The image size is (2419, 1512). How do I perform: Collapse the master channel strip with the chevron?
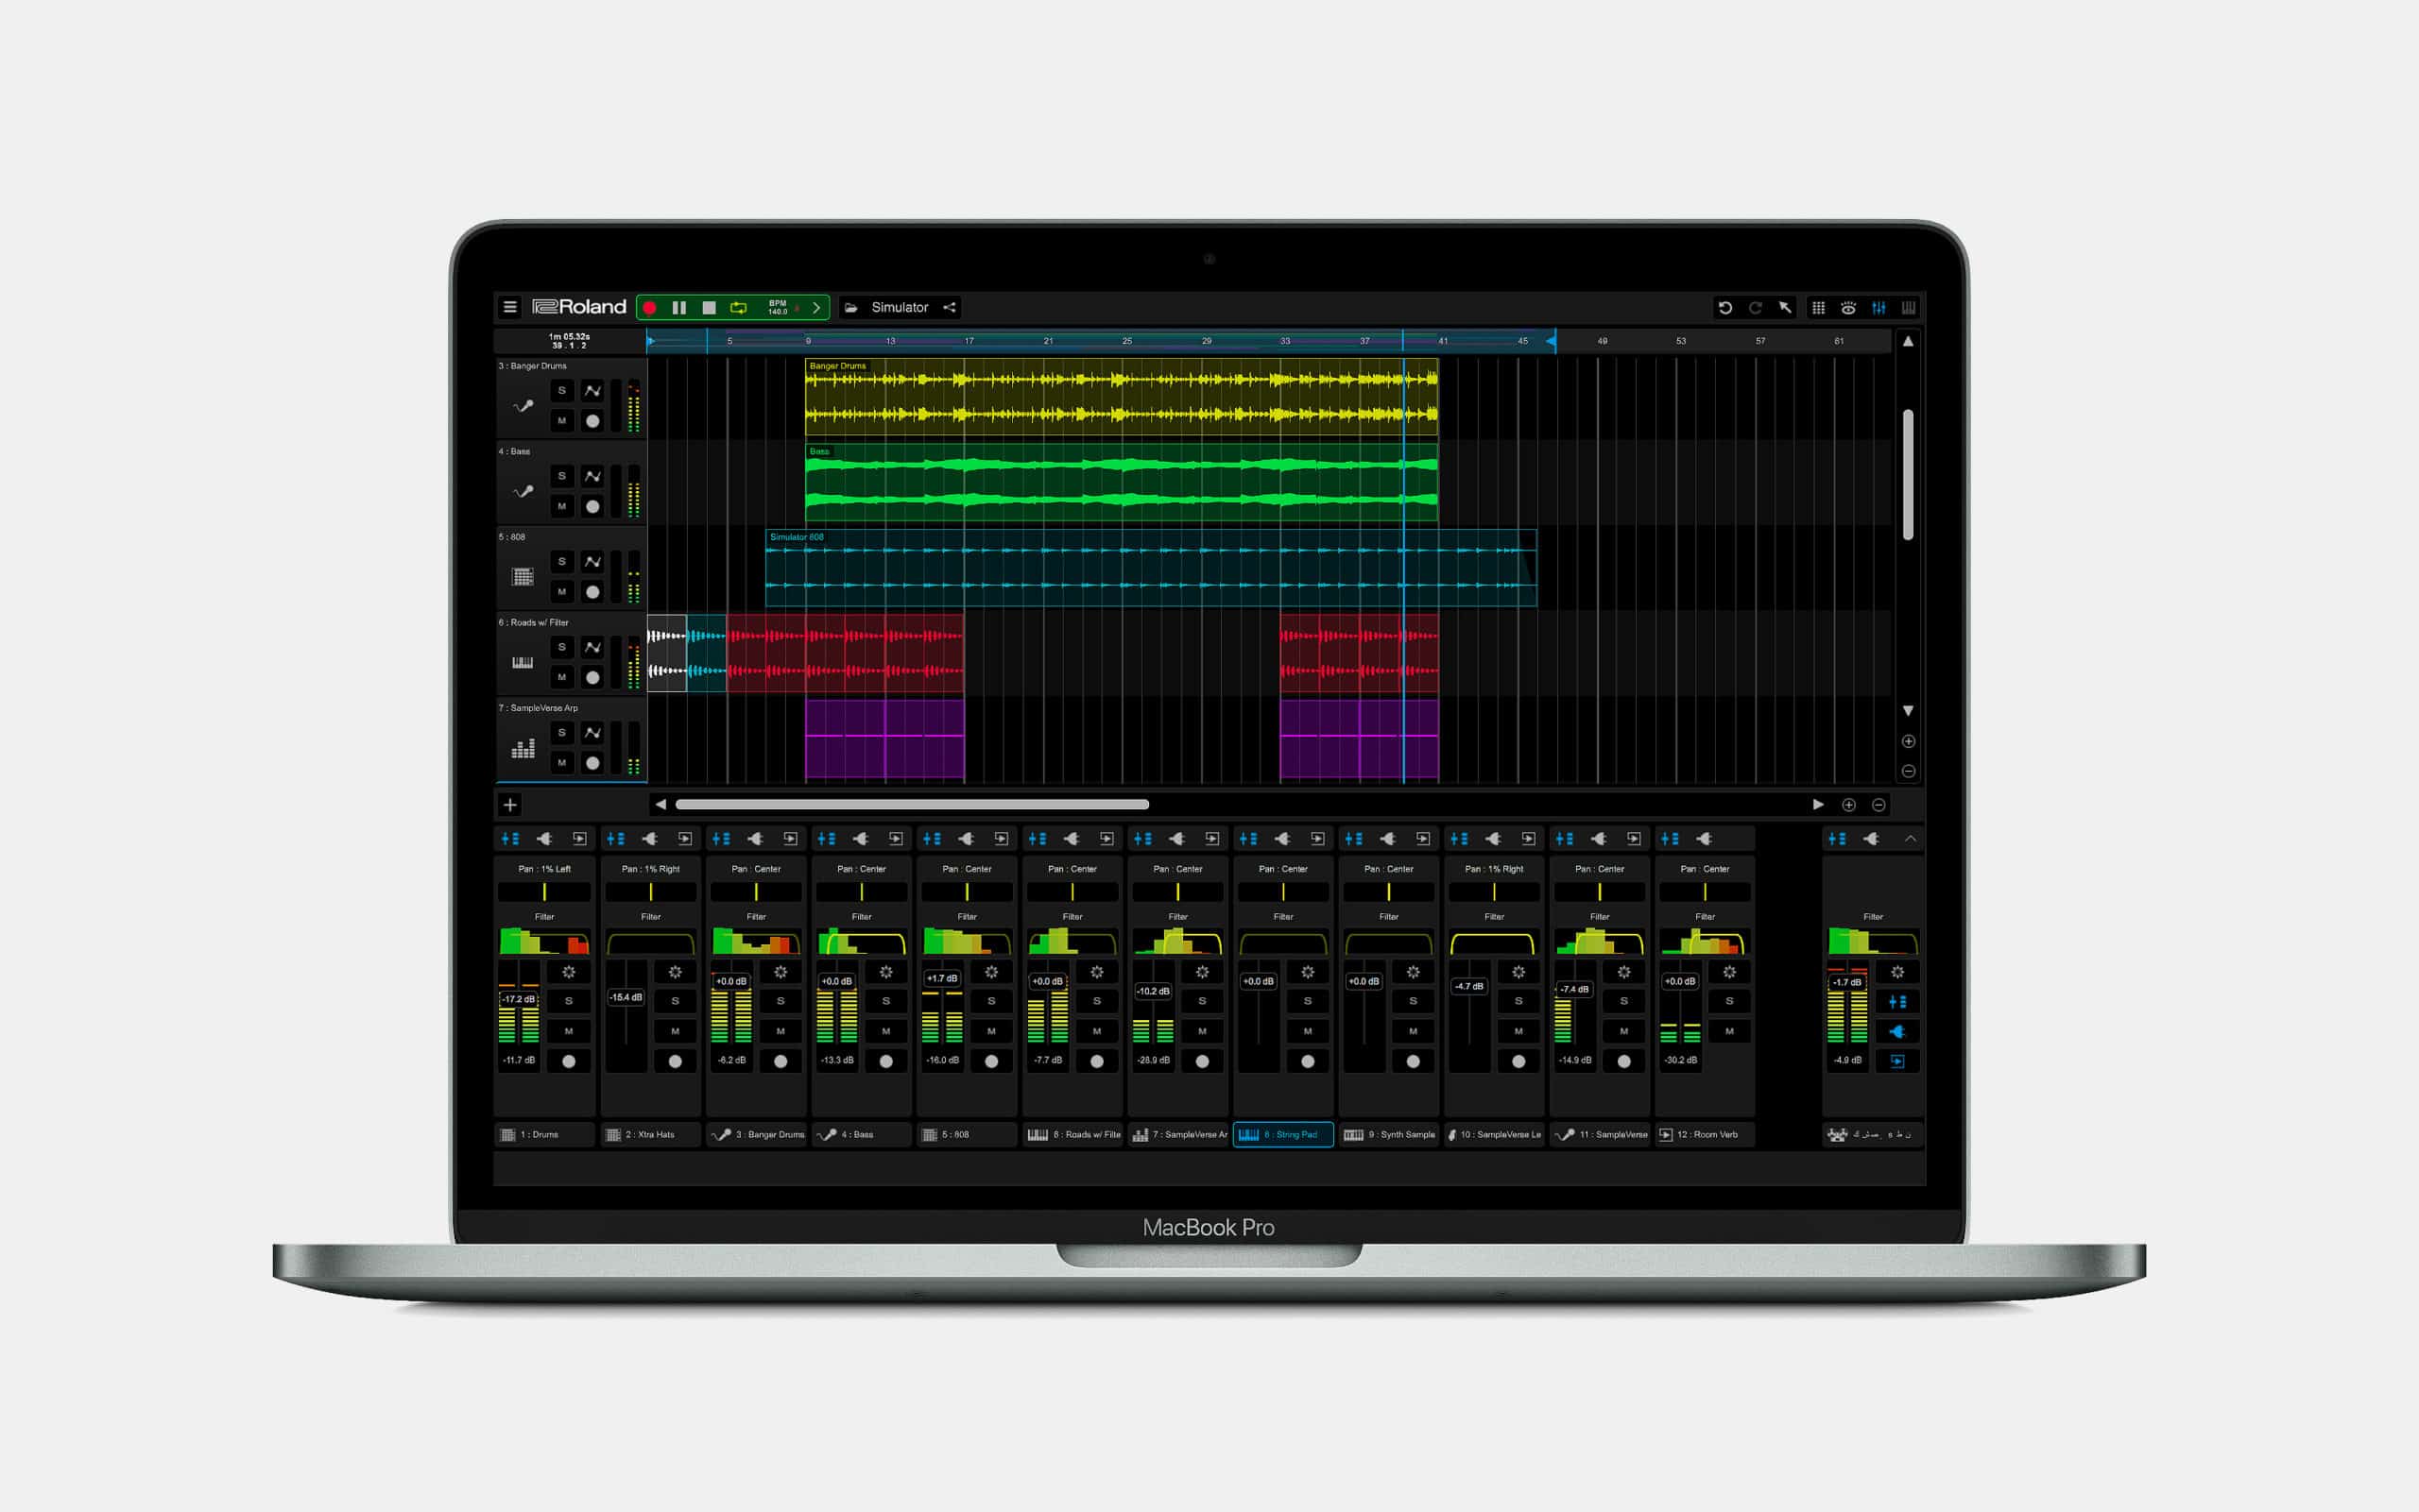(x=1912, y=838)
